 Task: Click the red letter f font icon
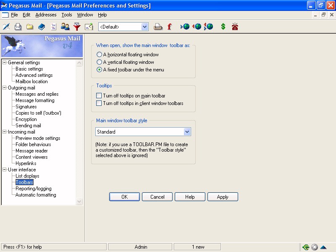pos(170,27)
